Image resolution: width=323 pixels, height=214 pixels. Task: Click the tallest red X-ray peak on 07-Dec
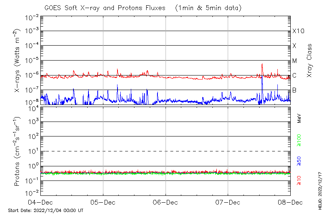(x=262, y=64)
